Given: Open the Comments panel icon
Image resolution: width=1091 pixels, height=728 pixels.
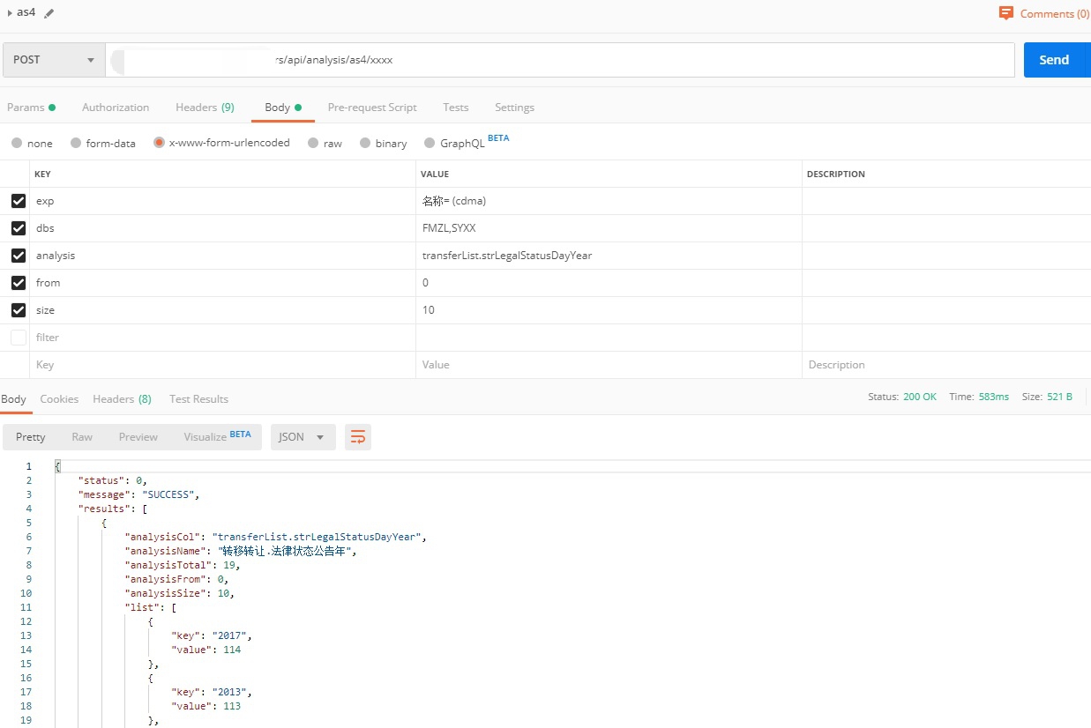Looking at the screenshot, I should [1006, 13].
